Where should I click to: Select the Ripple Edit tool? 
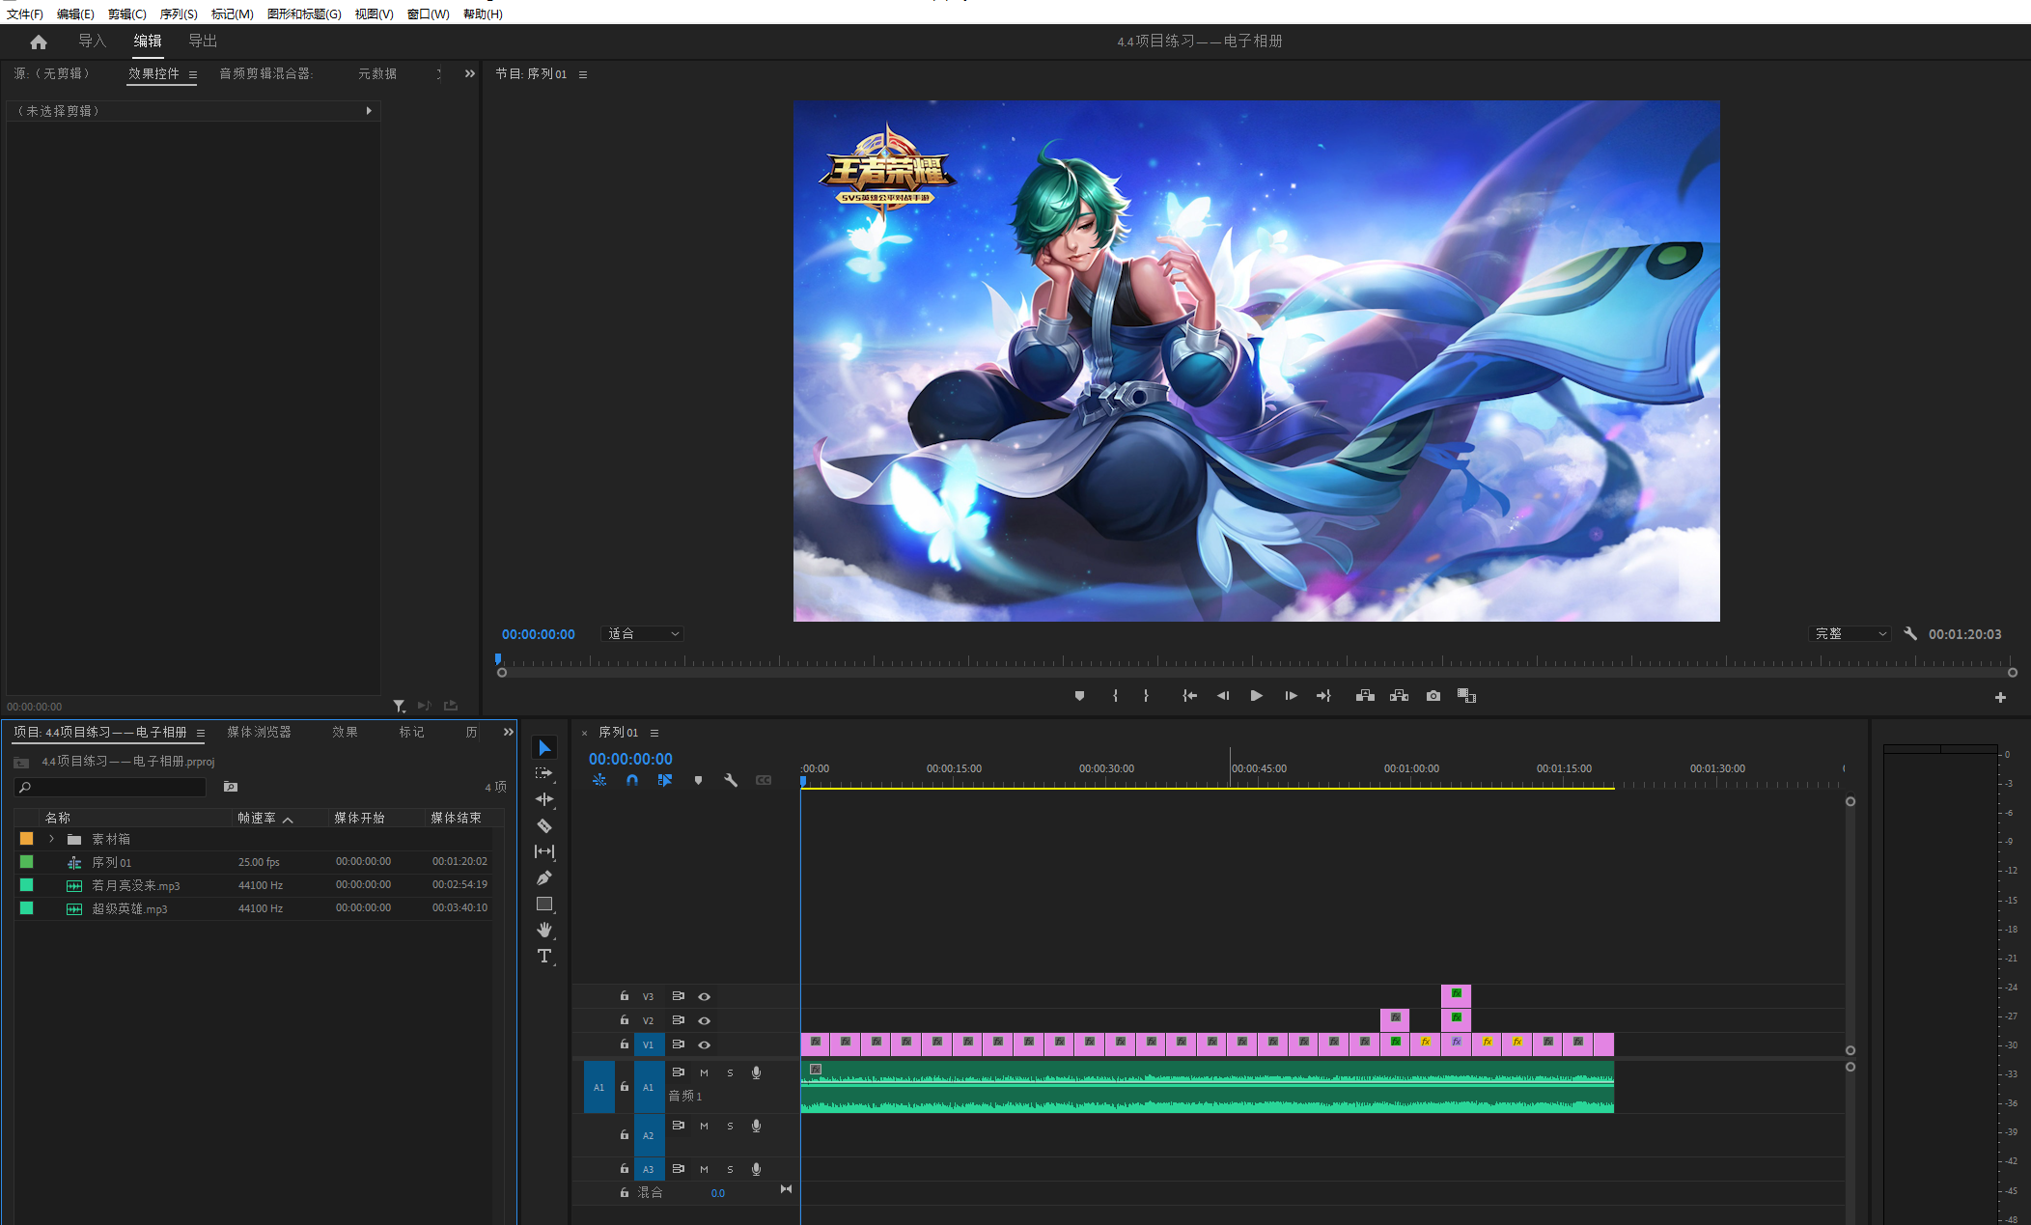(544, 799)
